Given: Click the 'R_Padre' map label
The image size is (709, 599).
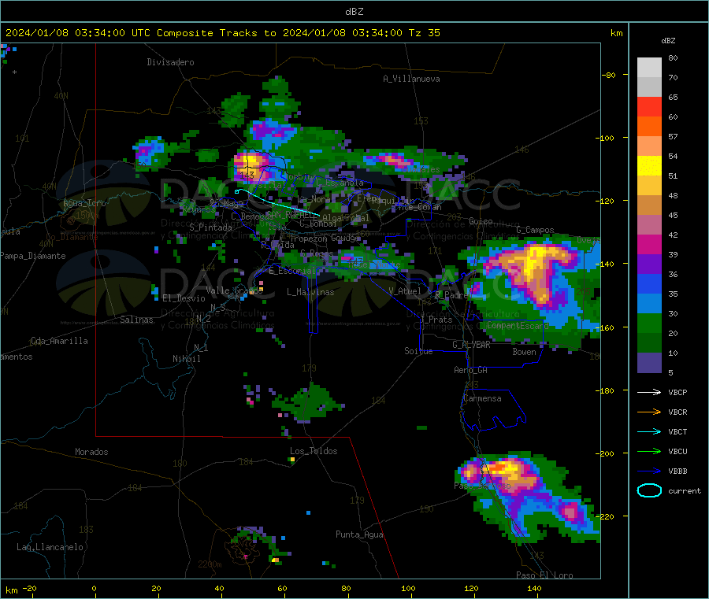Looking at the screenshot, I should tap(451, 295).
